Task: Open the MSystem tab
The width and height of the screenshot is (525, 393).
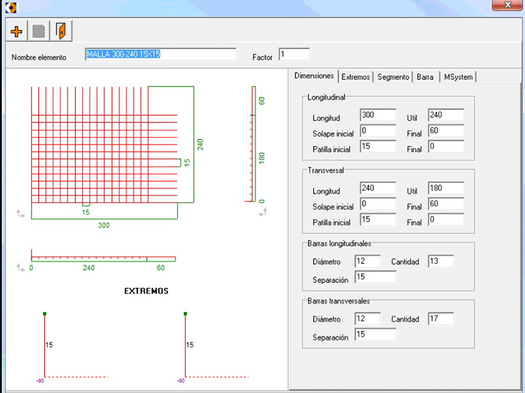Action: click(x=458, y=77)
